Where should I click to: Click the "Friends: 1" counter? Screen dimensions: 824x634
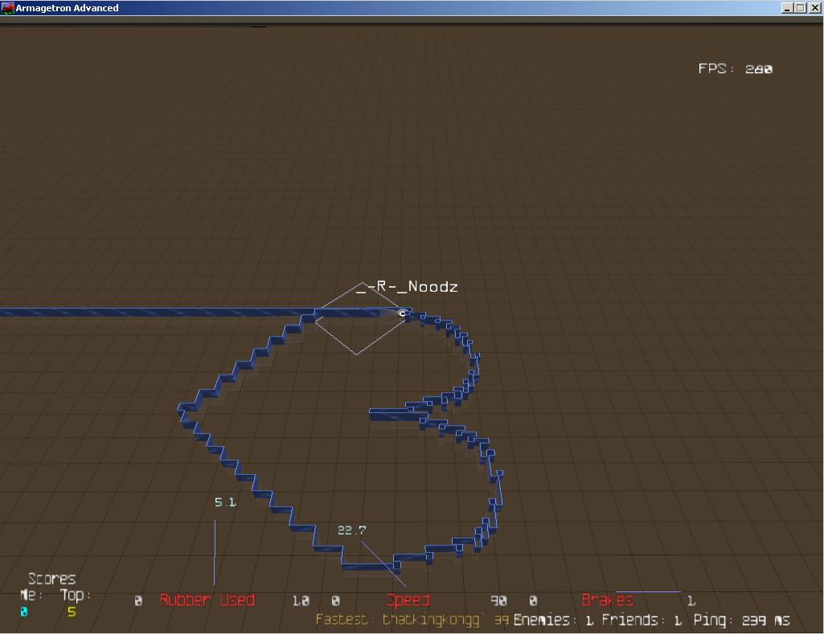tap(642, 620)
